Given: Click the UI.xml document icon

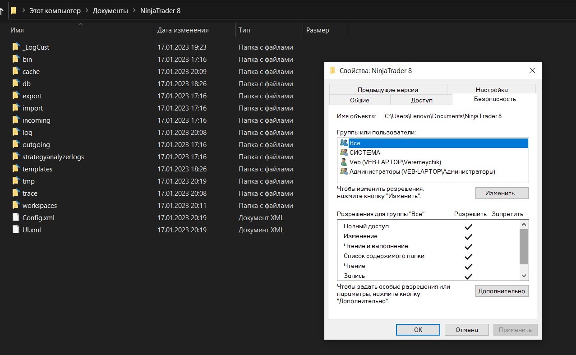Looking at the screenshot, I should pyautogui.click(x=16, y=230).
